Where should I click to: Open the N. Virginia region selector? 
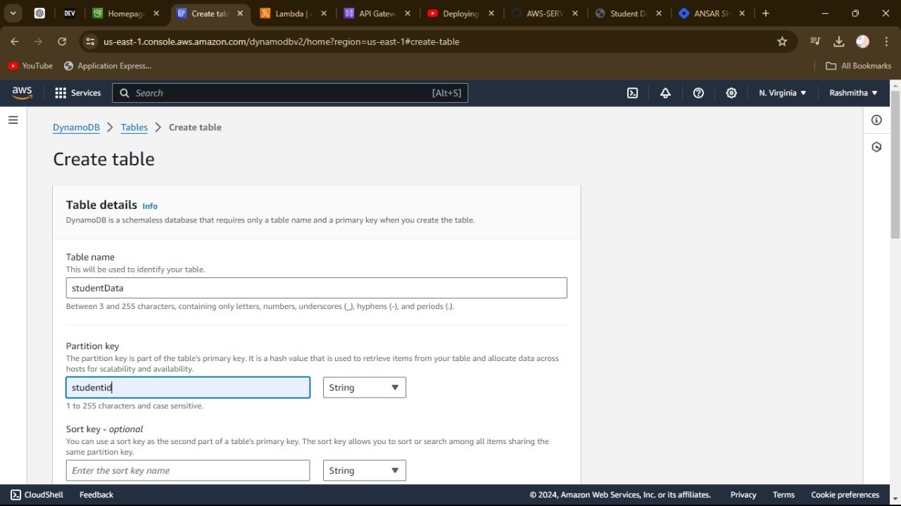tap(783, 93)
